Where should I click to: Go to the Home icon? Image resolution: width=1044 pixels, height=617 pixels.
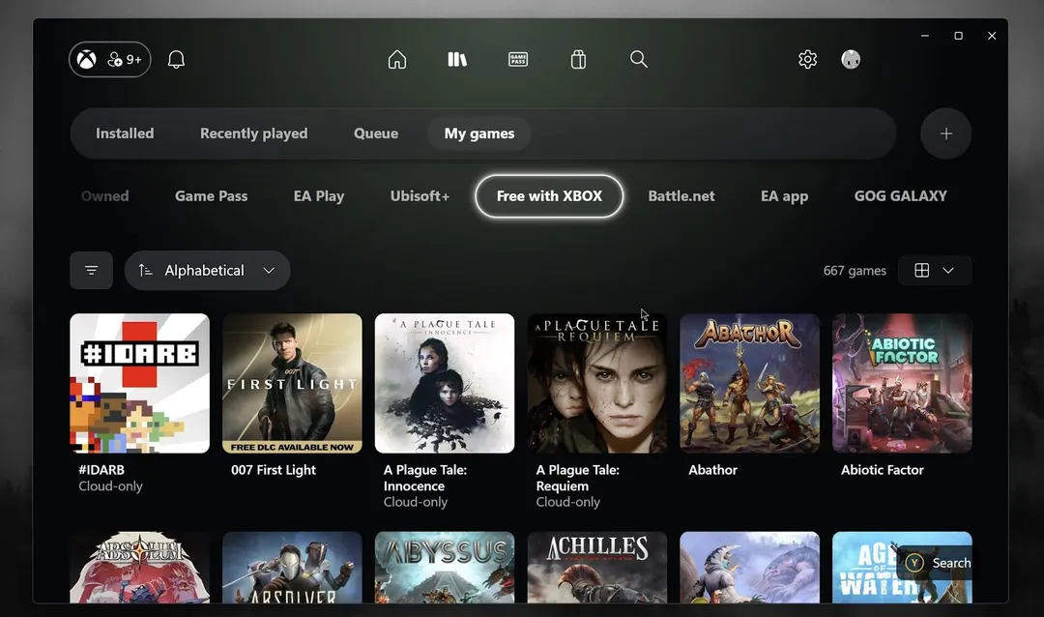[x=397, y=59]
